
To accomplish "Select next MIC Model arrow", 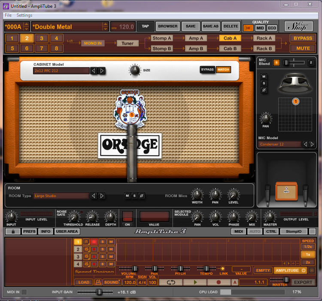I will (x=312, y=144).
